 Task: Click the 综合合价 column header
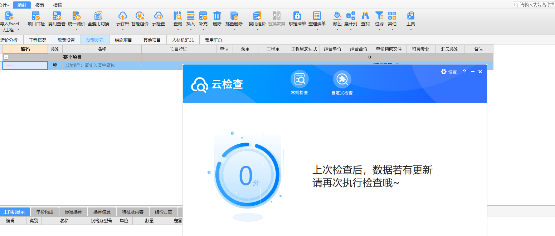[x=359, y=49]
